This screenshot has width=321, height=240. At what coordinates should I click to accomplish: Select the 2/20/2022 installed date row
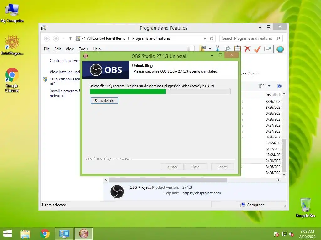point(273,161)
